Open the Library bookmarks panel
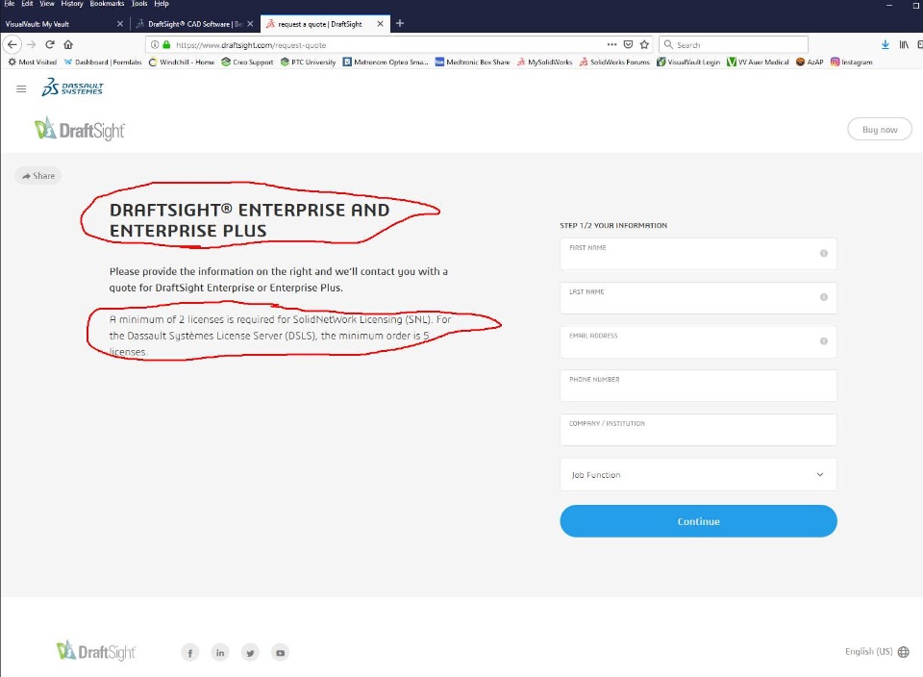Image resolution: width=923 pixels, height=677 pixels. [904, 45]
